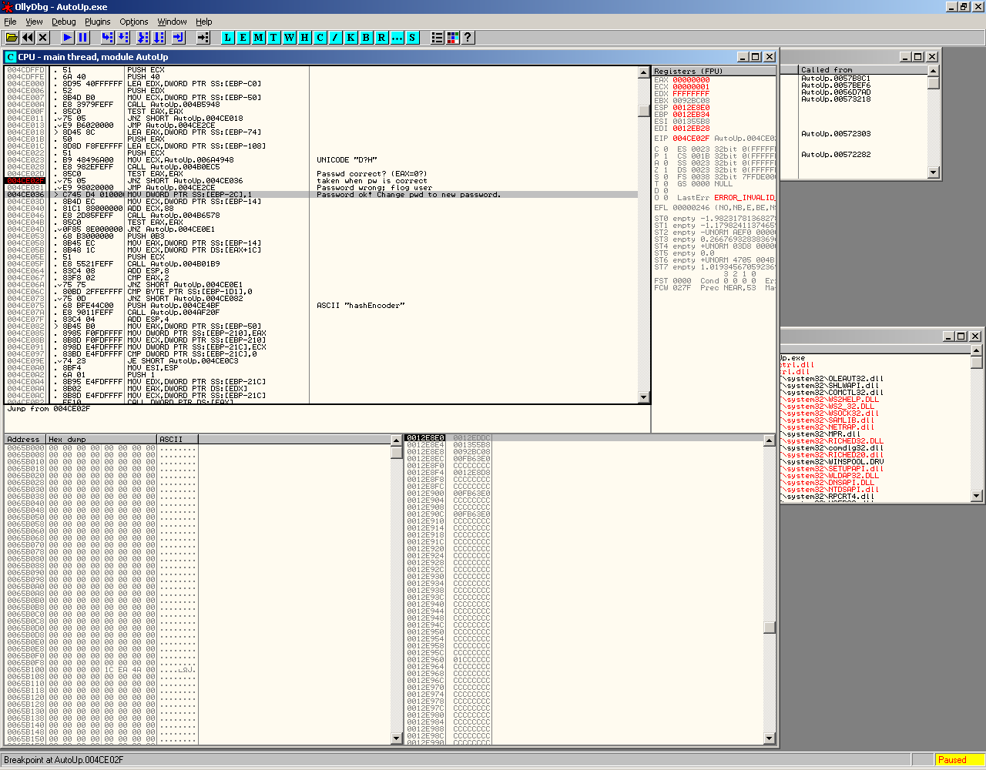Click the Open file folder icon
The width and height of the screenshot is (986, 770).
click(x=12, y=38)
